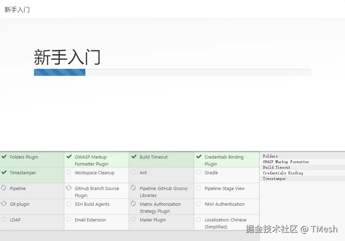Click the spinner beside GitHub Branch Source Plugin
This screenshot has width=345, height=241.
69,188
